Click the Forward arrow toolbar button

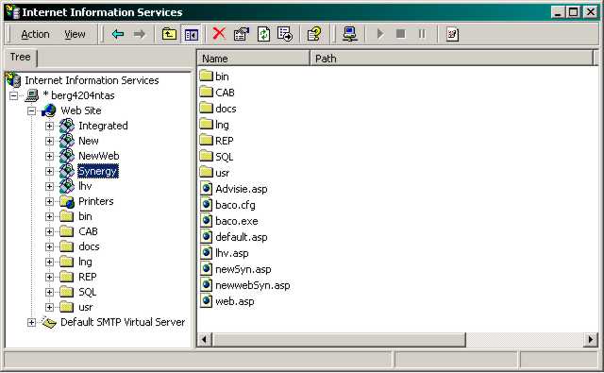(140, 34)
